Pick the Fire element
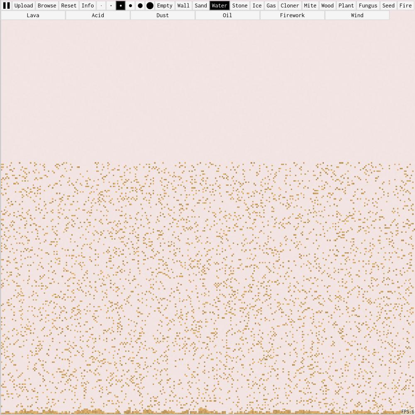 pos(405,5)
